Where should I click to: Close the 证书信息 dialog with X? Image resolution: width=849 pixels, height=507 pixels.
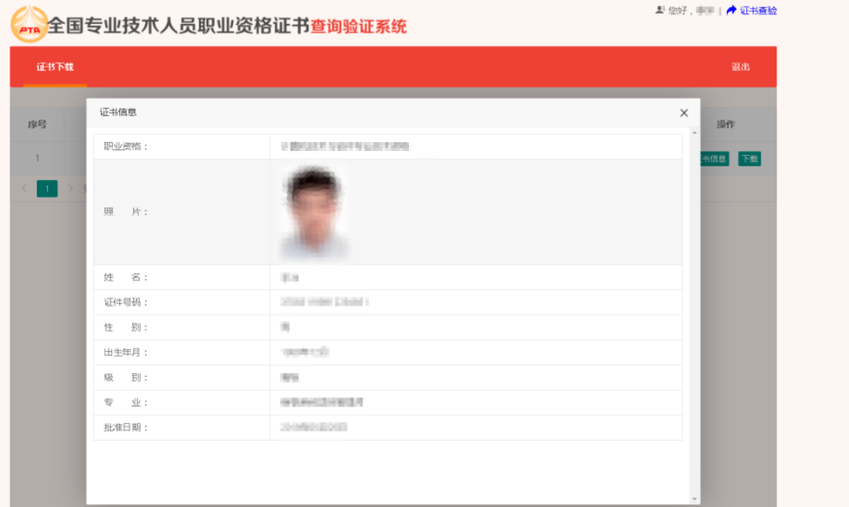pyautogui.click(x=684, y=113)
